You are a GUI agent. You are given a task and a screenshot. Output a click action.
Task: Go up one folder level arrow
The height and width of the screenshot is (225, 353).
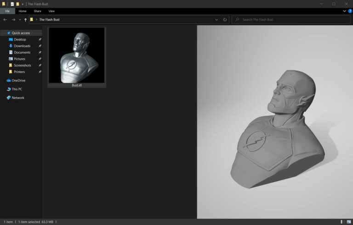click(25, 20)
